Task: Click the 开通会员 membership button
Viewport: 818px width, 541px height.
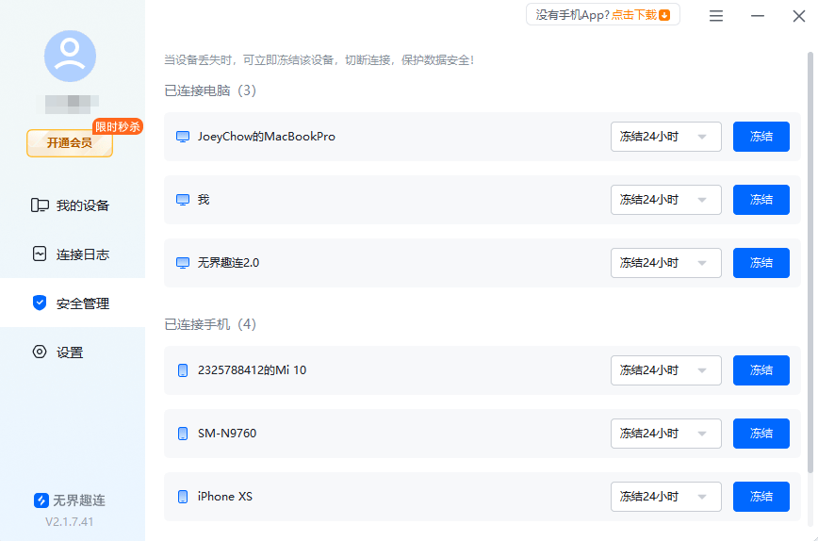Action: (70, 142)
